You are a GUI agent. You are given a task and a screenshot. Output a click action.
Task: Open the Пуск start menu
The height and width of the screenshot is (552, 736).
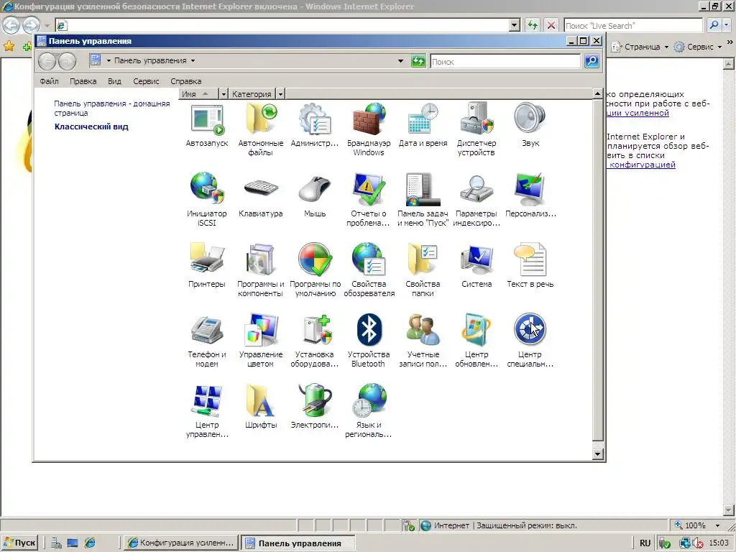click(19, 543)
